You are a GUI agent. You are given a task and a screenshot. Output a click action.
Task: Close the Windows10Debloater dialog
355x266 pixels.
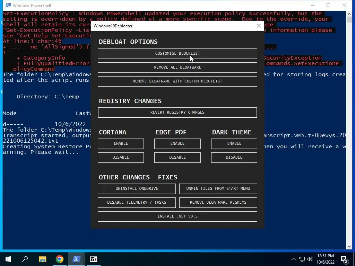click(259, 26)
